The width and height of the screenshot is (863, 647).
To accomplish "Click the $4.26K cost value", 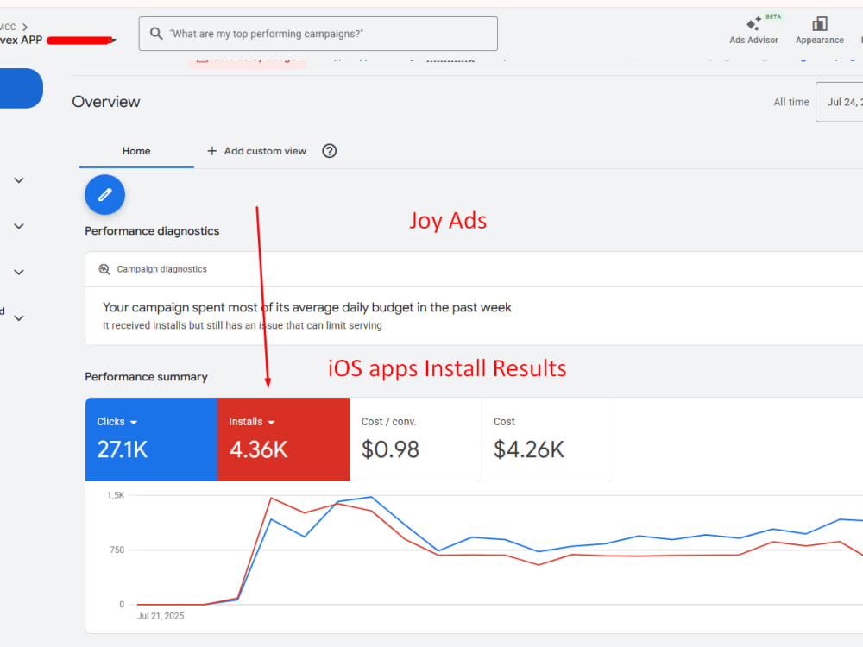I will 529,449.
